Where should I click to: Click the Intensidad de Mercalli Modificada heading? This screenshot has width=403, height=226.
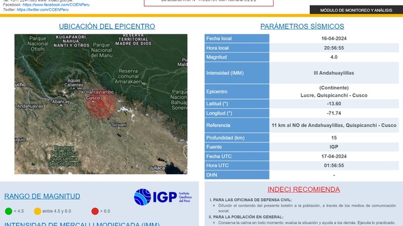pyautogui.click(x=82, y=224)
